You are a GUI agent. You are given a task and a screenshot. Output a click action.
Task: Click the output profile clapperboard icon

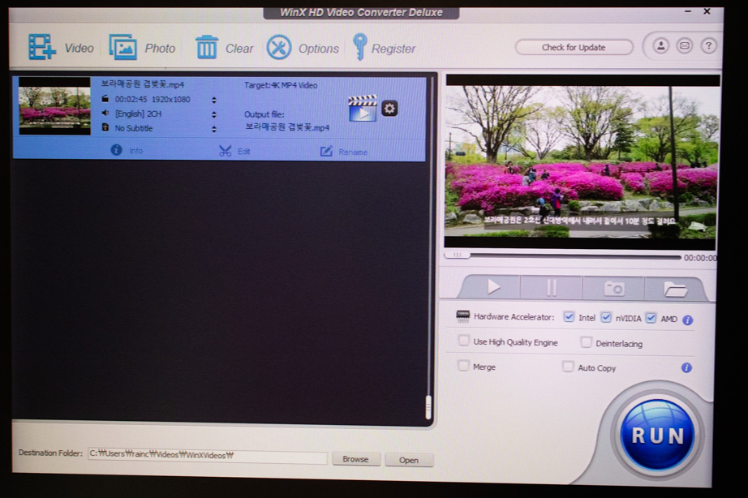pyautogui.click(x=363, y=109)
